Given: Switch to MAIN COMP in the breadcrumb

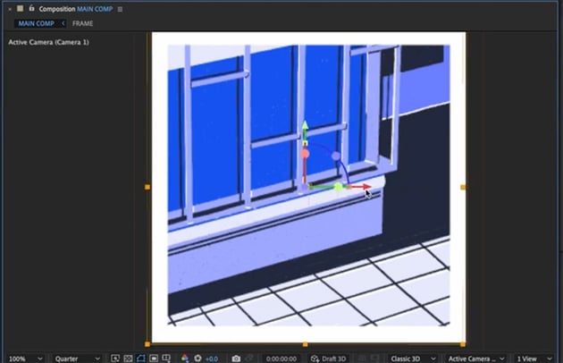Looking at the screenshot, I should pos(37,23).
